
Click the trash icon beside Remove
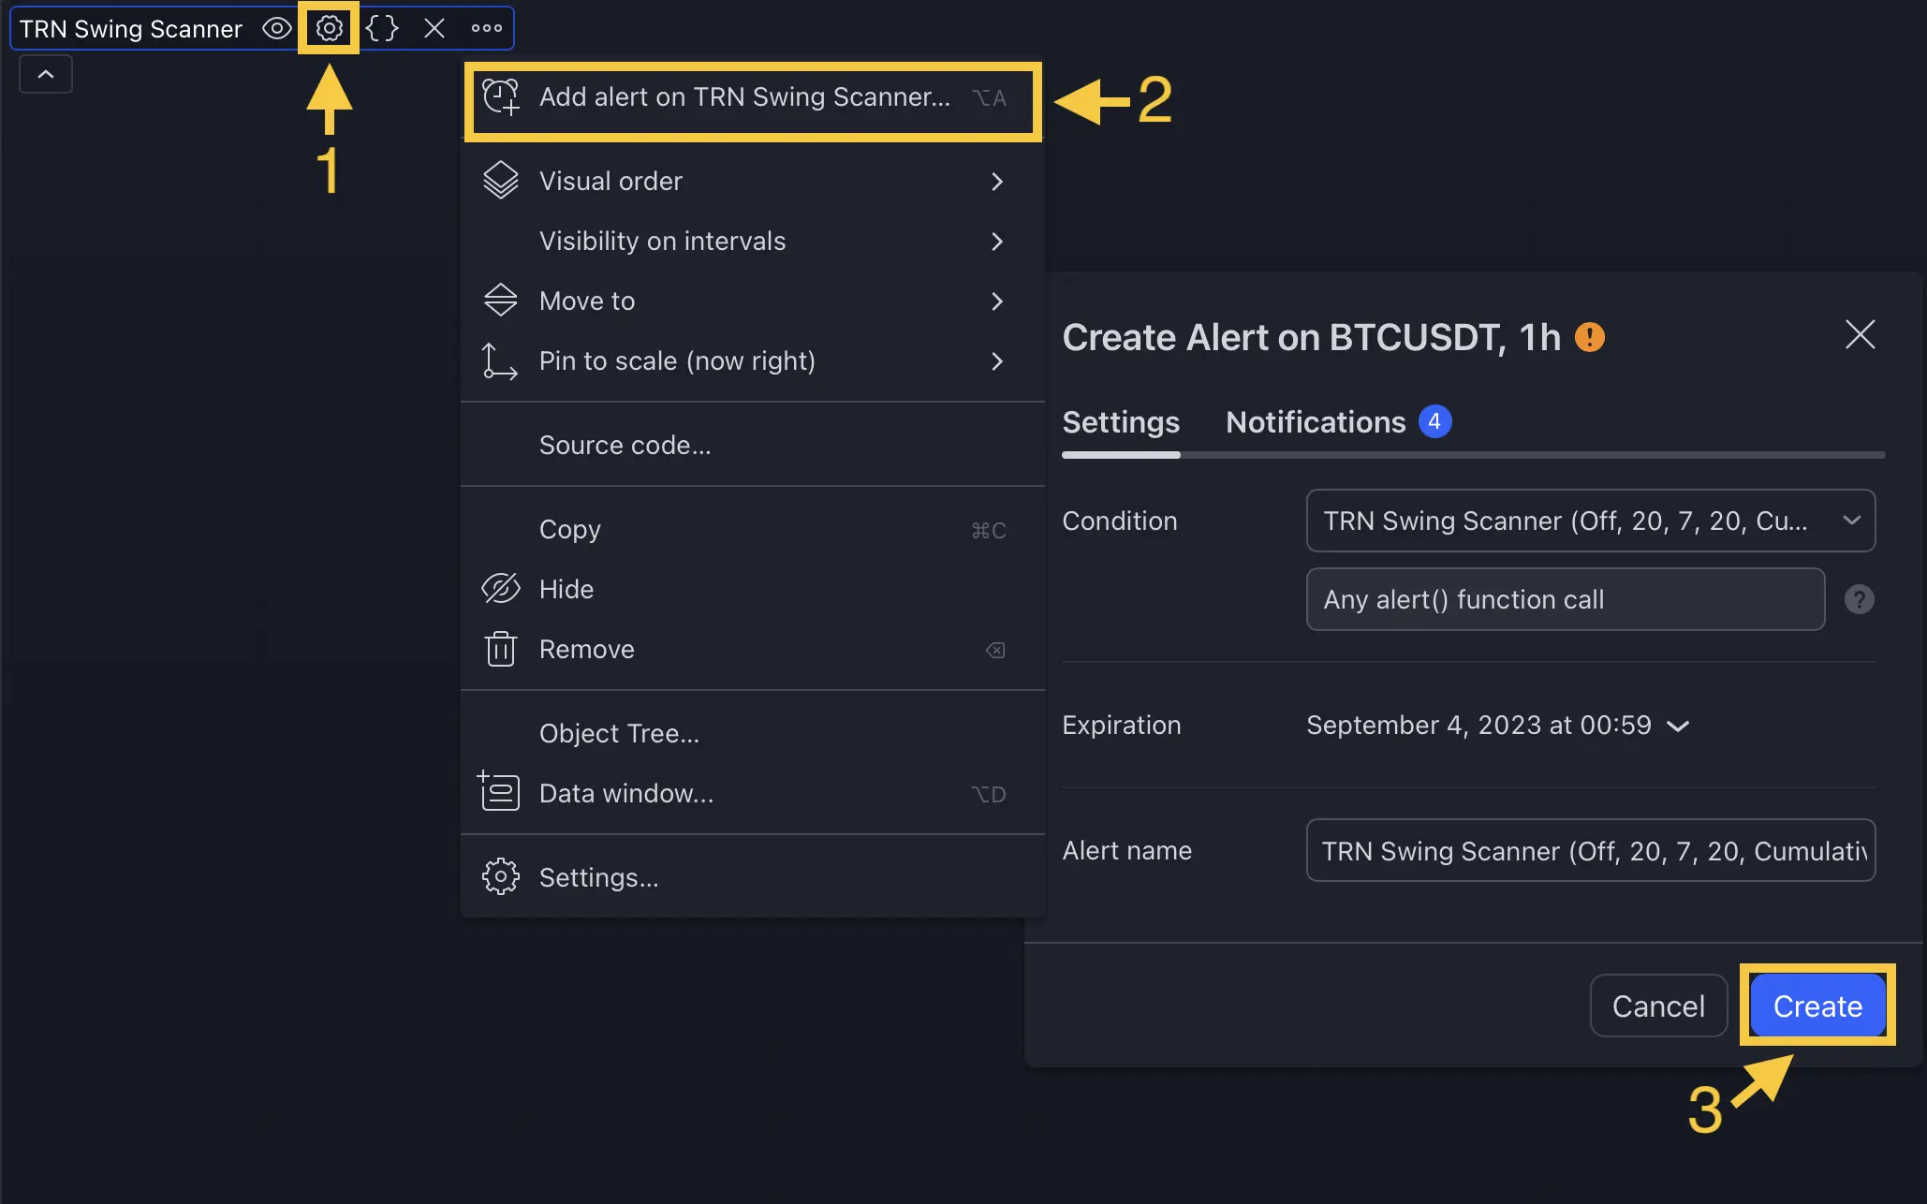500,649
